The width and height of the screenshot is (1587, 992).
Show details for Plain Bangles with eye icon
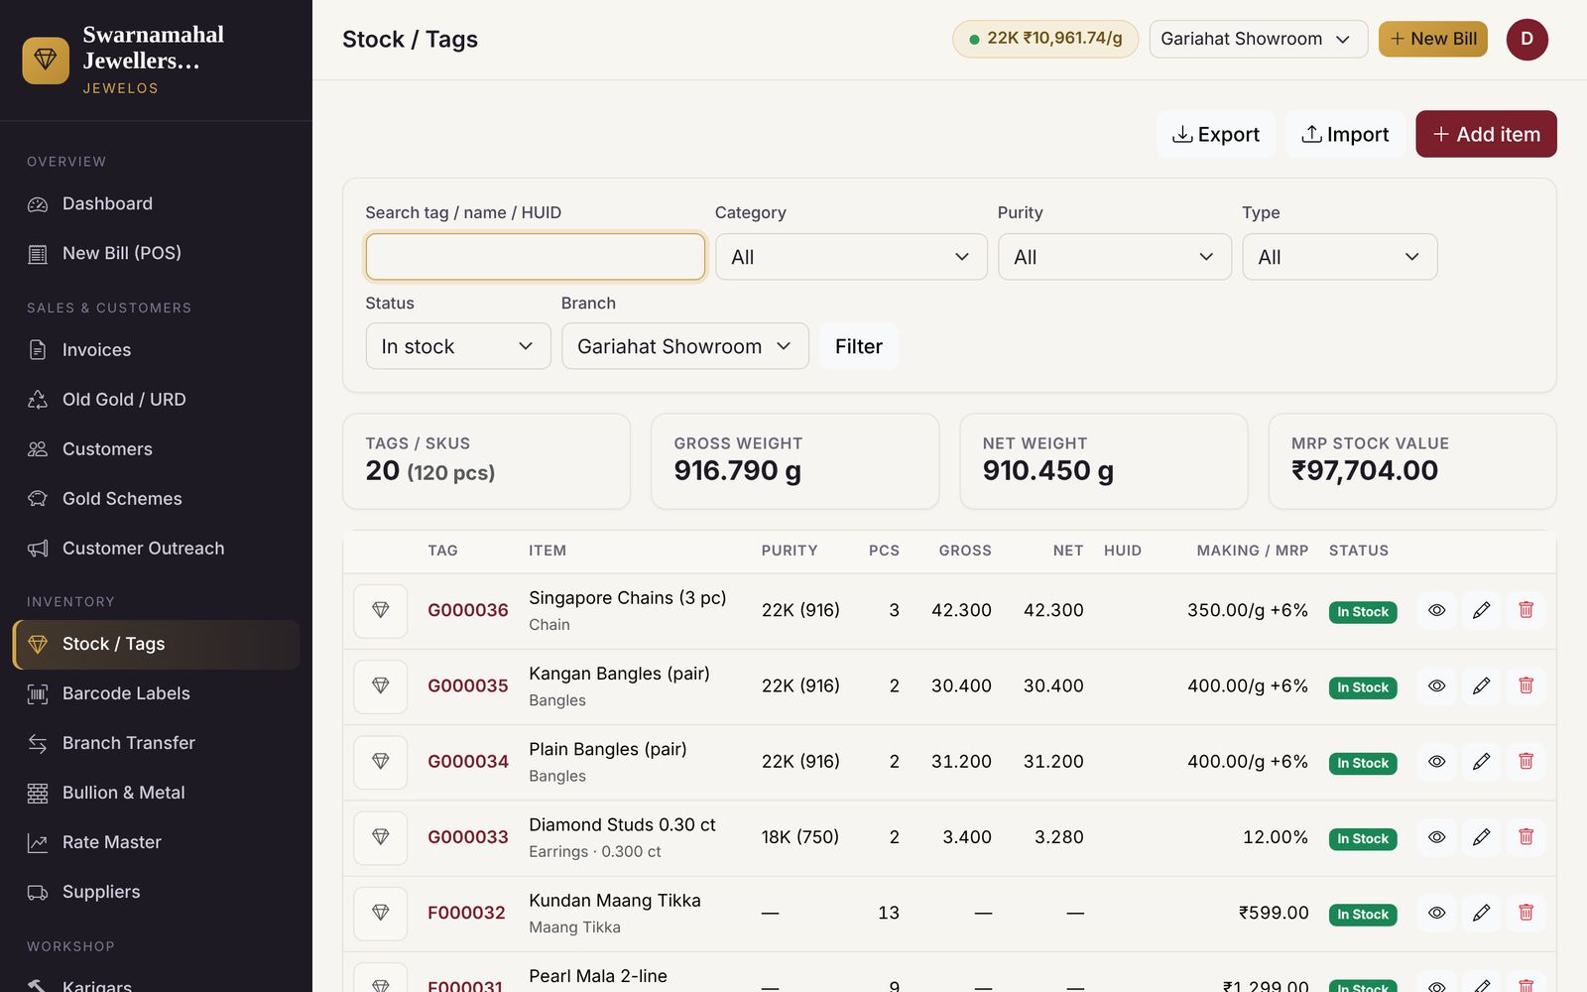[x=1436, y=761]
